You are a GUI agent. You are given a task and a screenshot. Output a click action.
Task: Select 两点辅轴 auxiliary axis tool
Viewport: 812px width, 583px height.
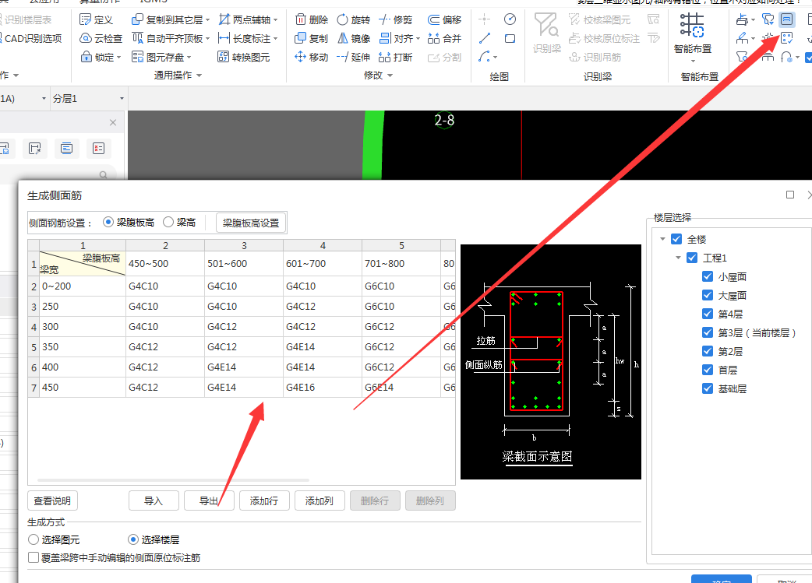click(245, 19)
